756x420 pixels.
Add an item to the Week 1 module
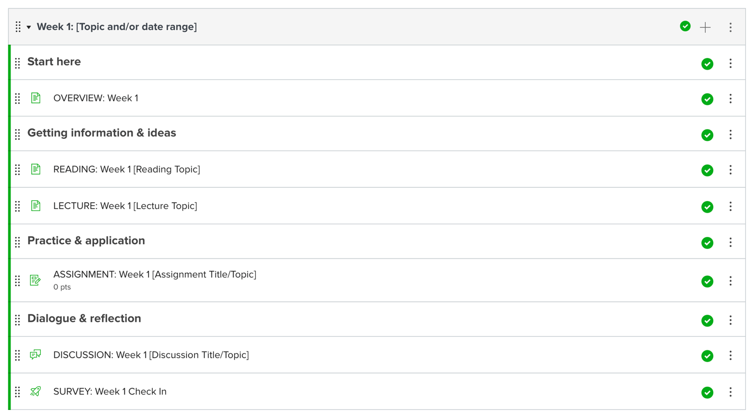point(705,27)
